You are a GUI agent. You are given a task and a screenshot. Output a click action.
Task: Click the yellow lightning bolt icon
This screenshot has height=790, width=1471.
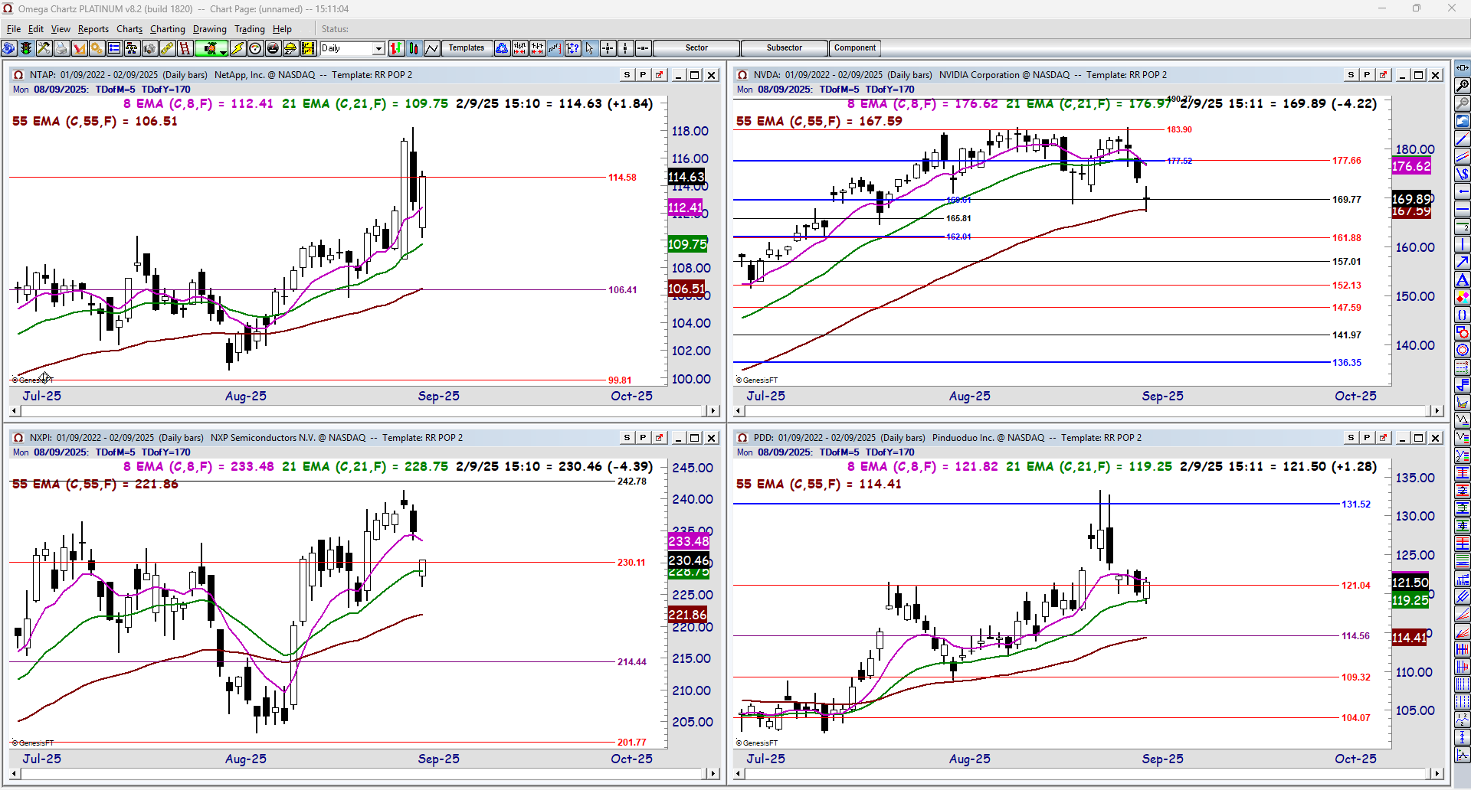(238, 48)
